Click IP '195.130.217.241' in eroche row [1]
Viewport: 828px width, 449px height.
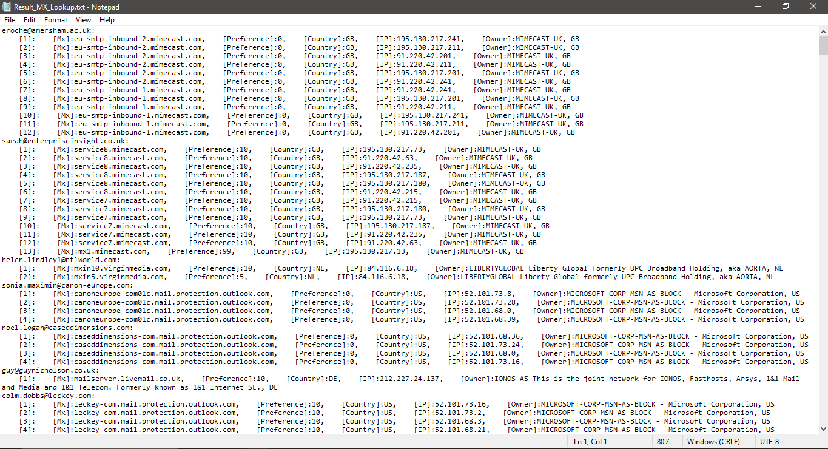tap(428, 39)
